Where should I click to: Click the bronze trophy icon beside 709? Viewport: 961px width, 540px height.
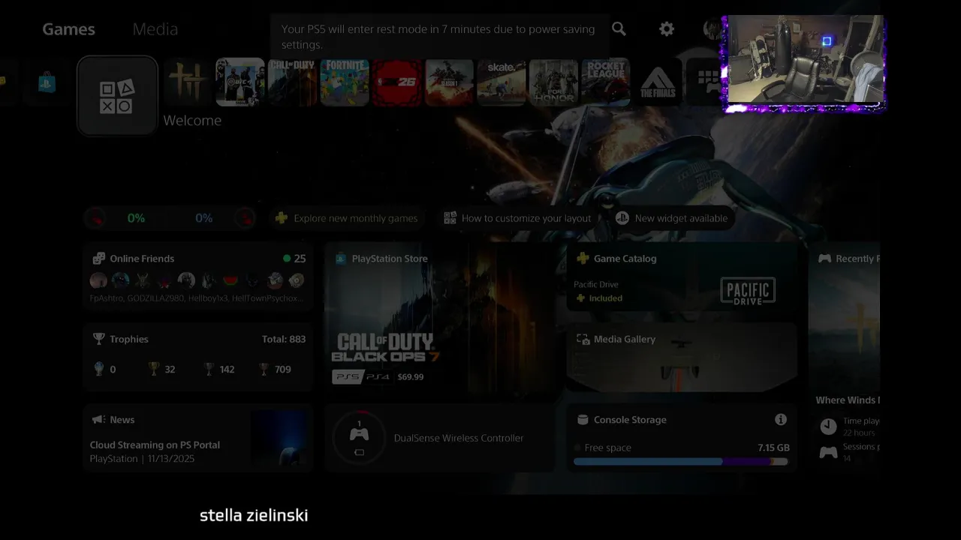click(x=264, y=369)
